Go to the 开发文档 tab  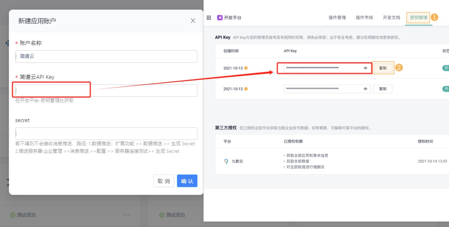tap(391, 18)
